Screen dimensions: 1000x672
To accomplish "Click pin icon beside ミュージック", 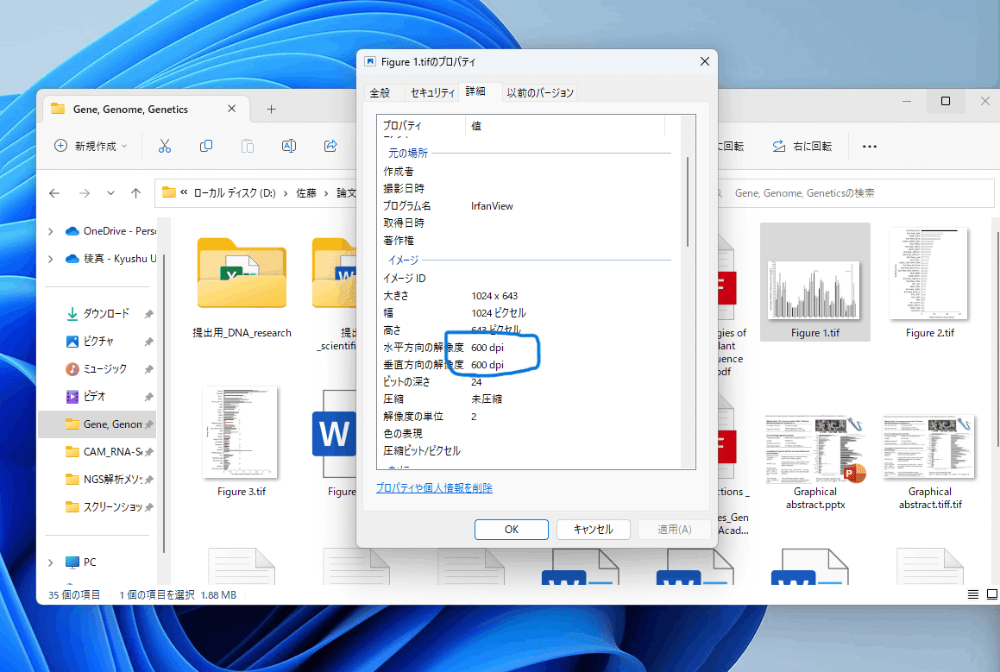I will tap(148, 368).
